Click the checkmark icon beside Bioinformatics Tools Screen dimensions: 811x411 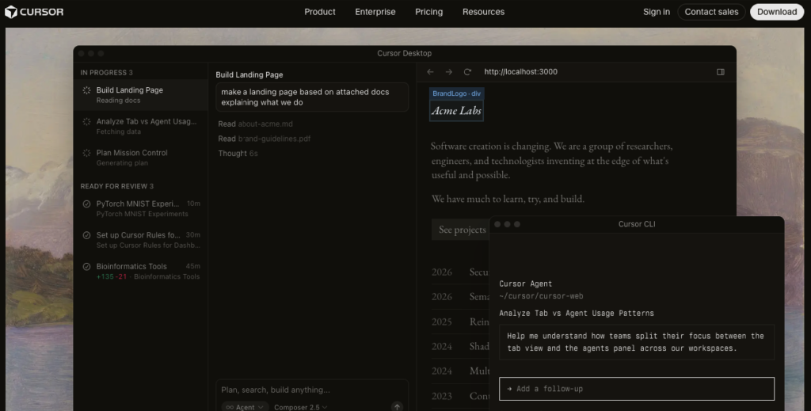pyautogui.click(x=86, y=267)
